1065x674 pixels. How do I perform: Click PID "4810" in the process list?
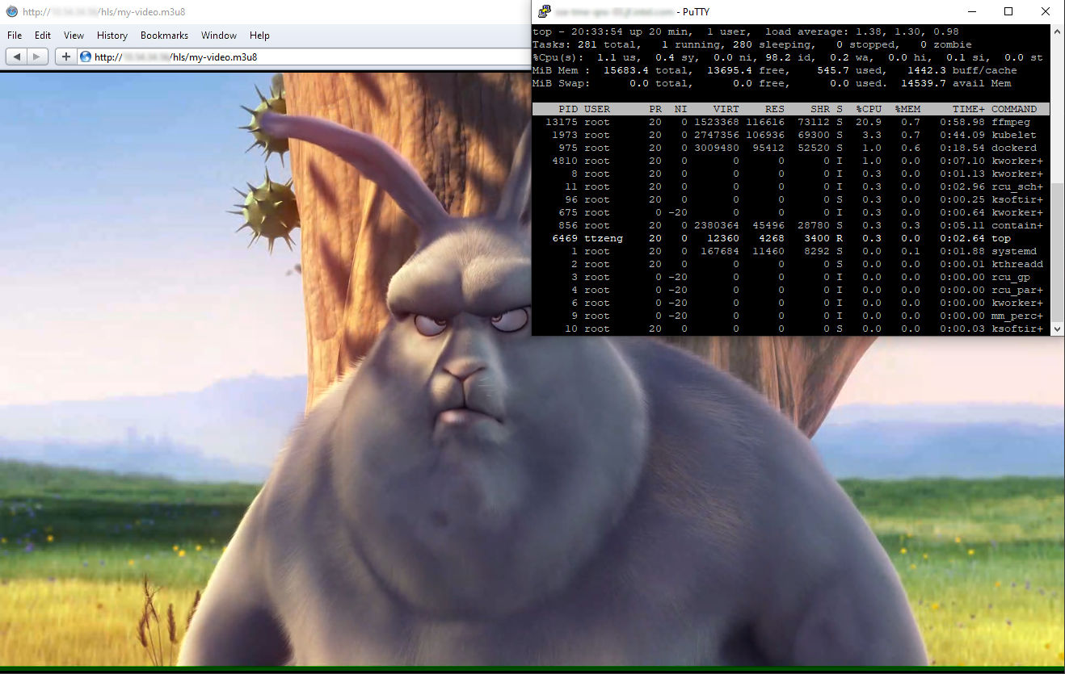(x=565, y=161)
